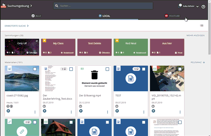Click Erweiterte Suche link
The width and height of the screenshot is (211, 136).
click(16, 26)
